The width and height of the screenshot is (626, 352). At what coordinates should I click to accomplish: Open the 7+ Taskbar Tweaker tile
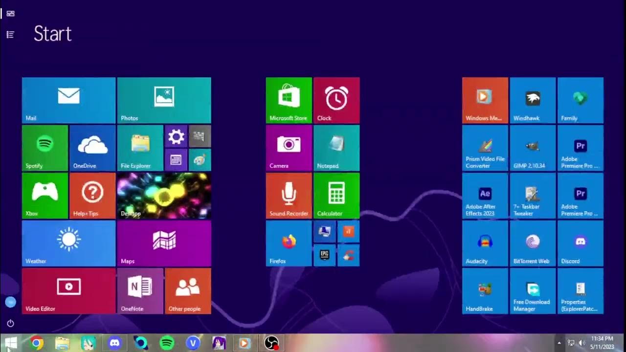533,196
